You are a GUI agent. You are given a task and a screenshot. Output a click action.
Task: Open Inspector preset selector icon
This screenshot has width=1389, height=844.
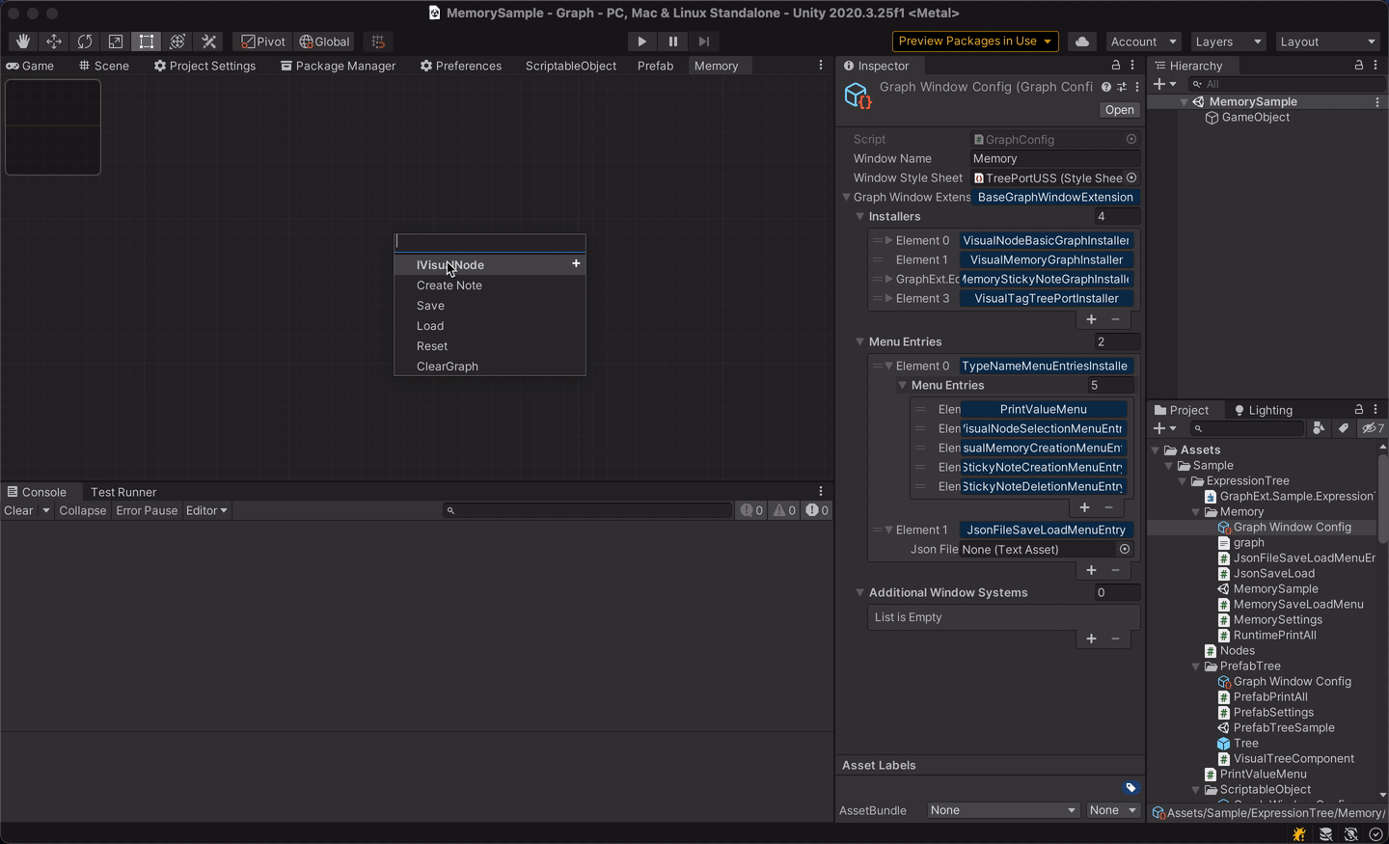pos(1122,87)
